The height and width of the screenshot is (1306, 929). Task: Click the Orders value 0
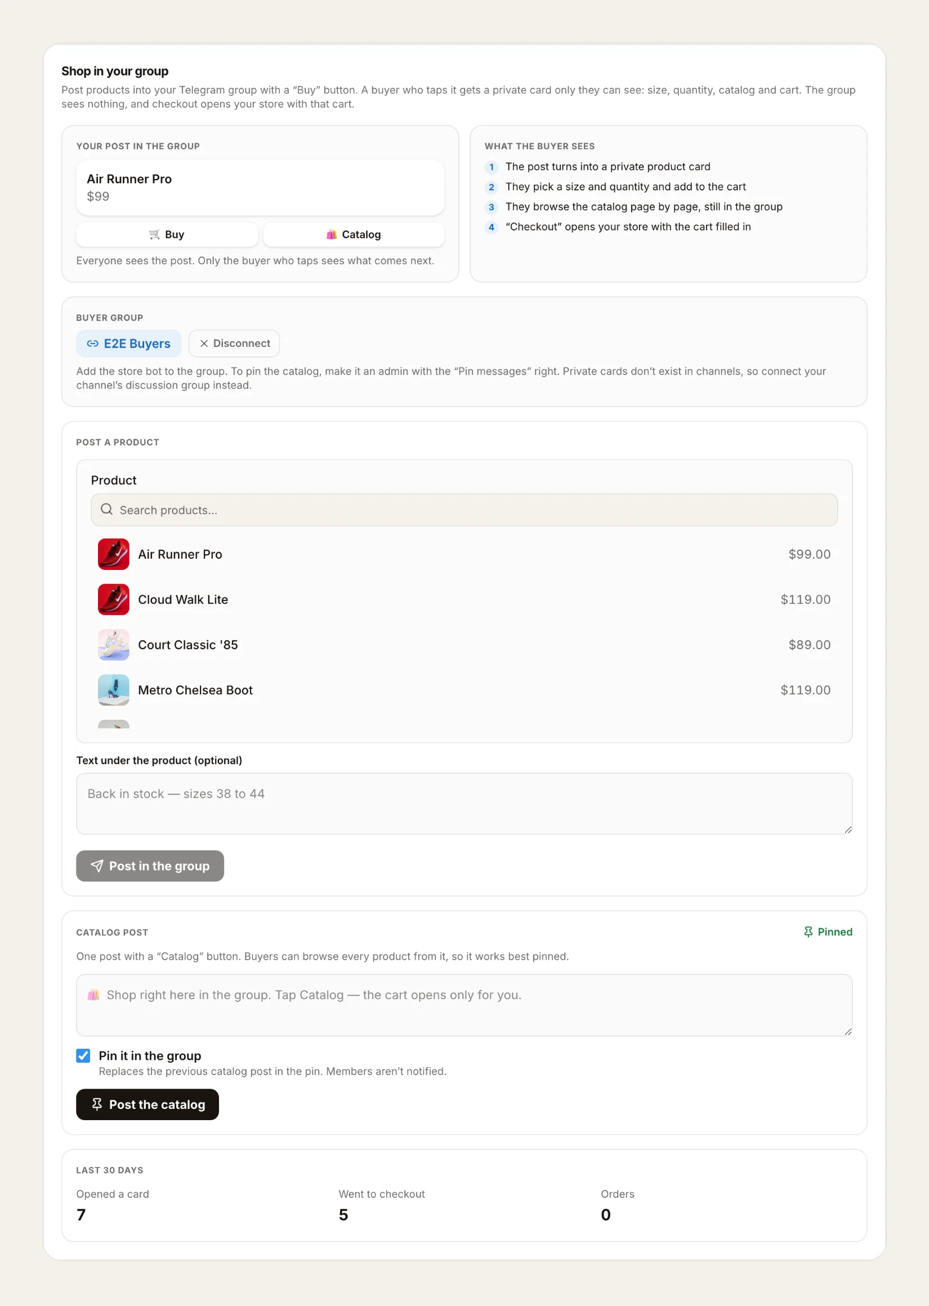(605, 1214)
